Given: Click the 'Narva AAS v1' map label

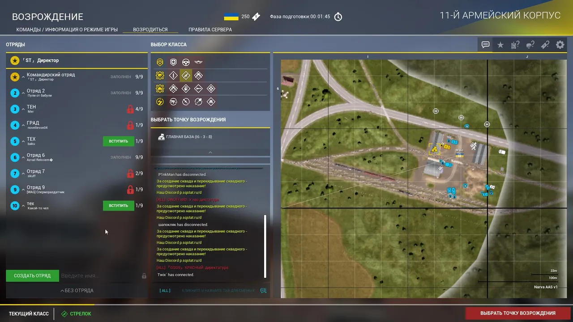Looking at the screenshot, I should pyautogui.click(x=546, y=287).
